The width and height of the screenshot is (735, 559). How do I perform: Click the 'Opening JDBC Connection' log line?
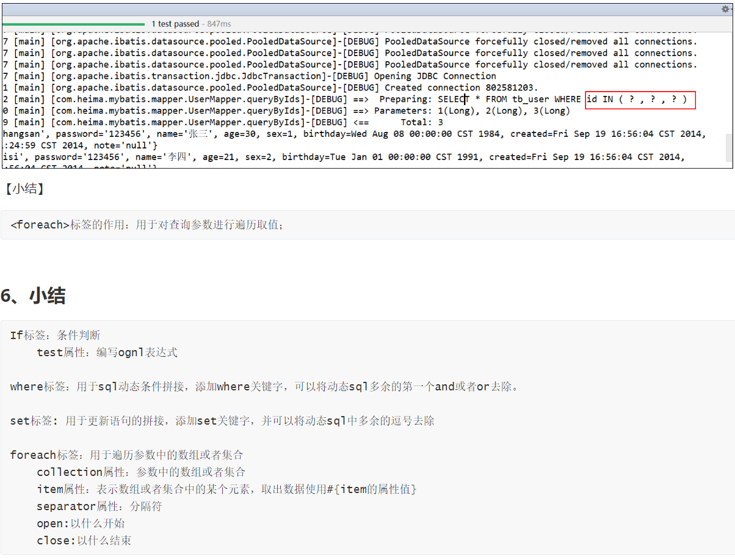[250, 76]
